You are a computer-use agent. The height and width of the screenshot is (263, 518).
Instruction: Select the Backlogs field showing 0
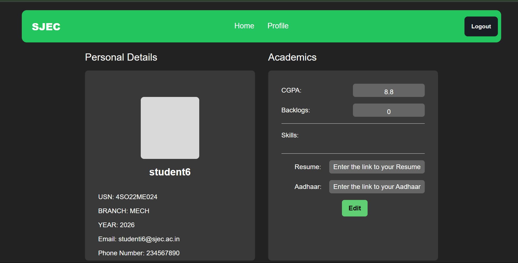389,110
